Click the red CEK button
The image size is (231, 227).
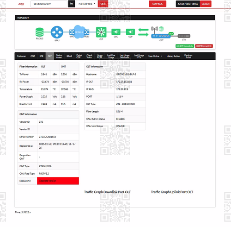point(103,4)
